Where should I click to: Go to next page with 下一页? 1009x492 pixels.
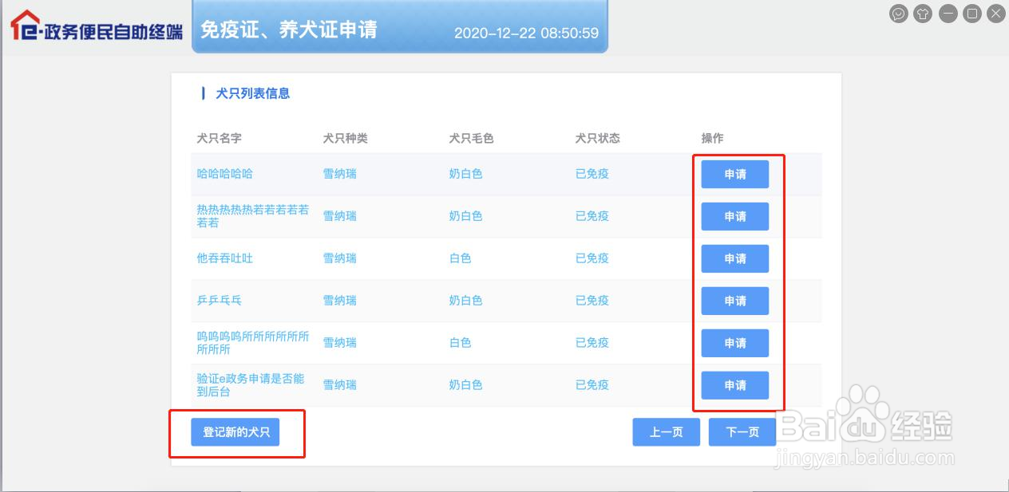point(742,432)
